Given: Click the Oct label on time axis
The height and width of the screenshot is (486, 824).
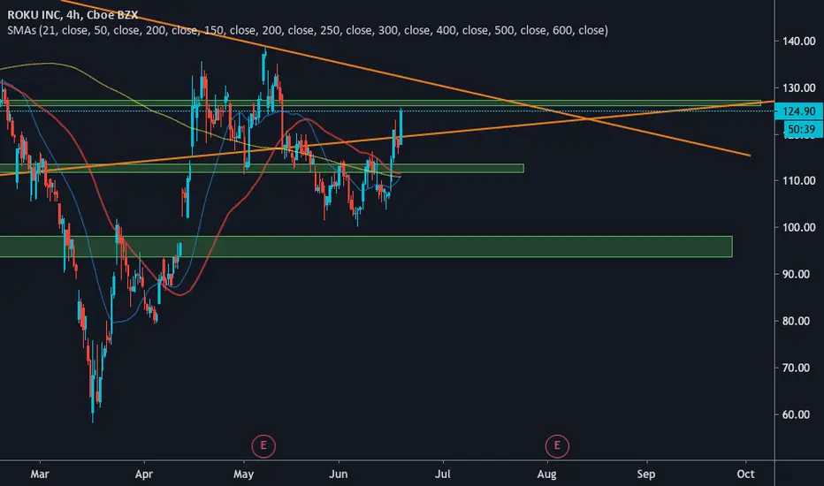Looking at the screenshot, I should click(745, 474).
